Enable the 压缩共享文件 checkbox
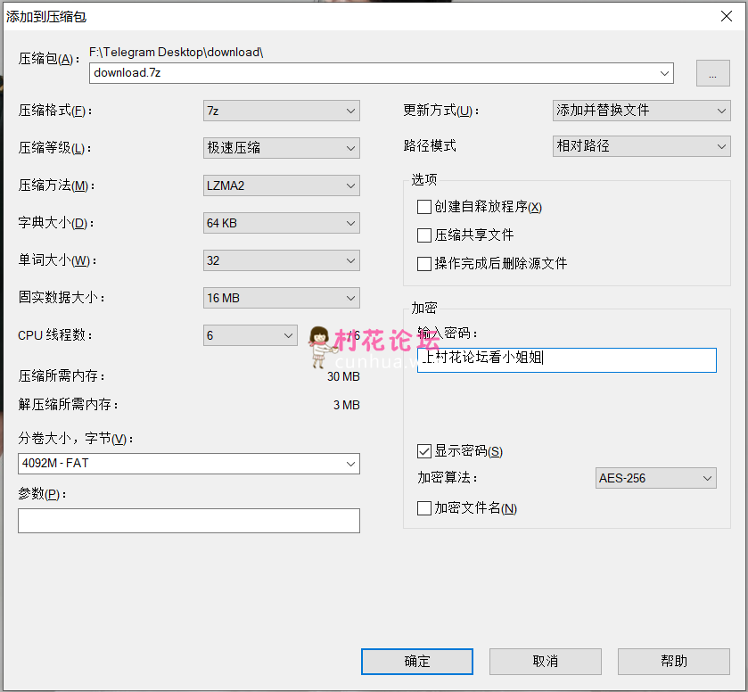748x692 pixels. click(x=424, y=235)
